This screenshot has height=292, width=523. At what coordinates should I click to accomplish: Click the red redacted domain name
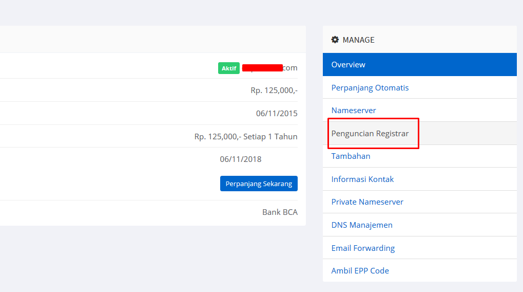[x=262, y=68]
